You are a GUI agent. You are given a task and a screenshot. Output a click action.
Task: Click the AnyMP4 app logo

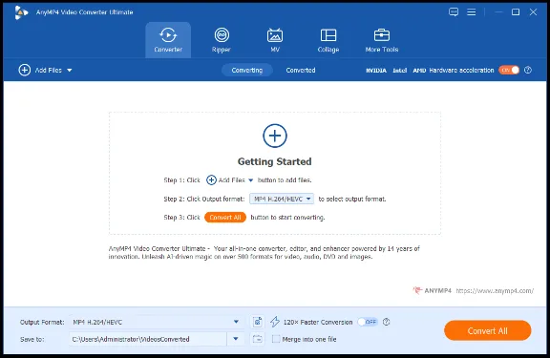21,12
